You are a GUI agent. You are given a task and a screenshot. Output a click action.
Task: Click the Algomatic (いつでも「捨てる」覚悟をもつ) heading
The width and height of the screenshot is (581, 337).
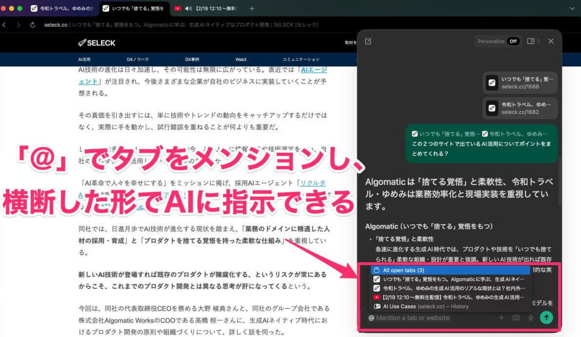coord(429,226)
